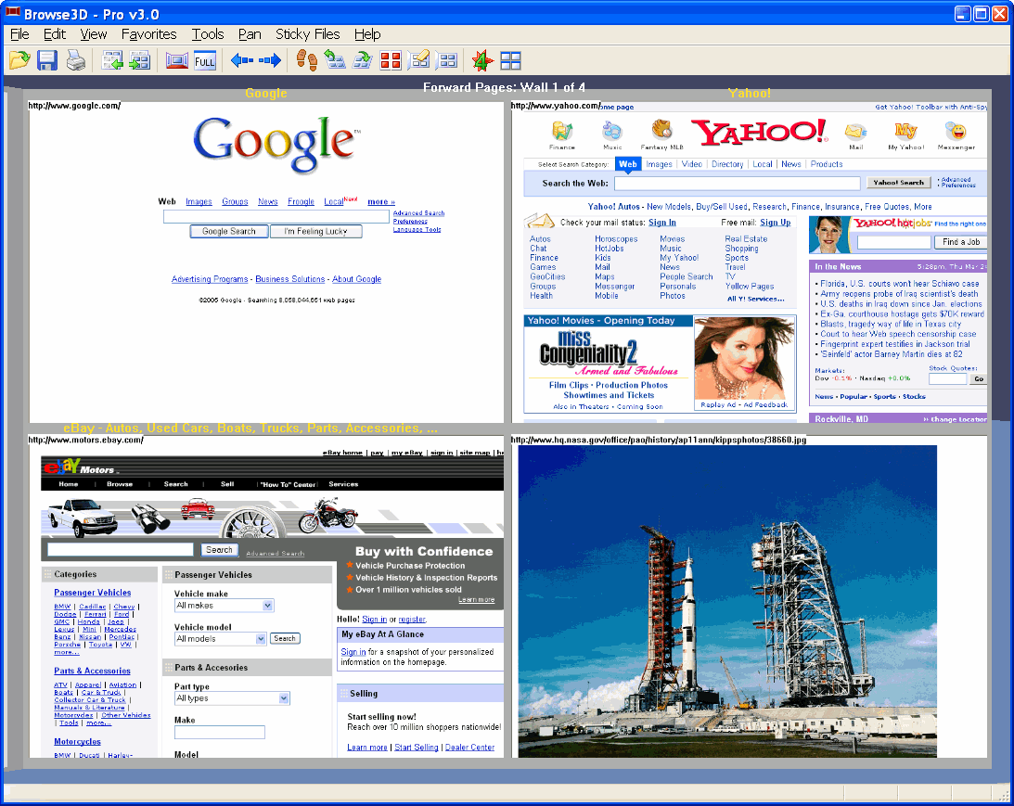
Task: Click the Google Search button
Action: point(228,231)
